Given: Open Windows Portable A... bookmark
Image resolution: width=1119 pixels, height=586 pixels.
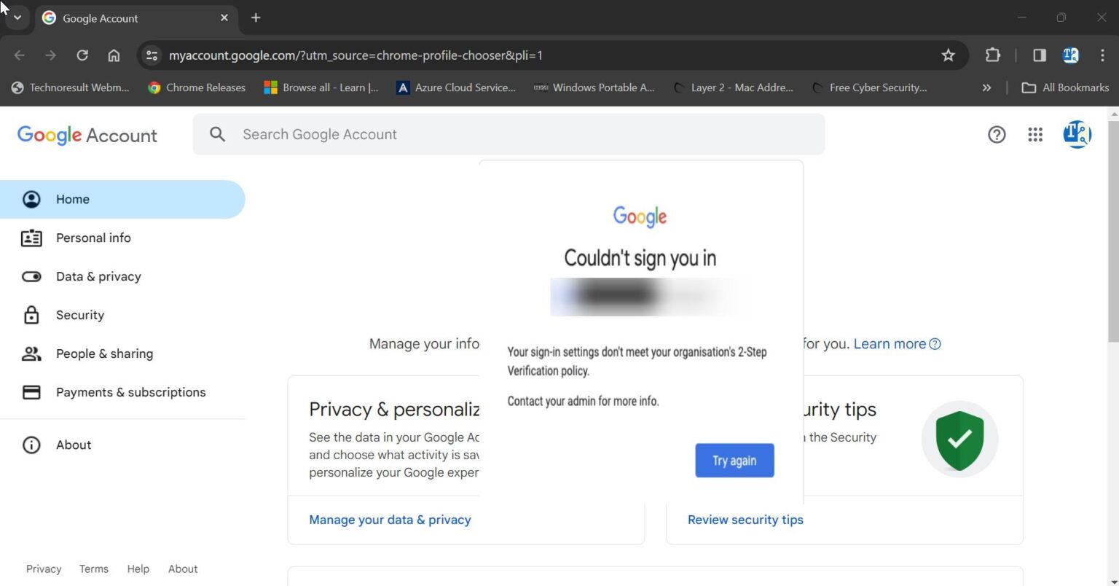Looking at the screenshot, I should [x=594, y=87].
